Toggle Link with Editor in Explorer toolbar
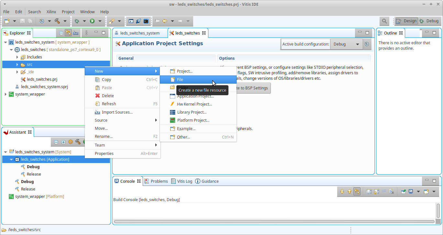 [x=68, y=33]
